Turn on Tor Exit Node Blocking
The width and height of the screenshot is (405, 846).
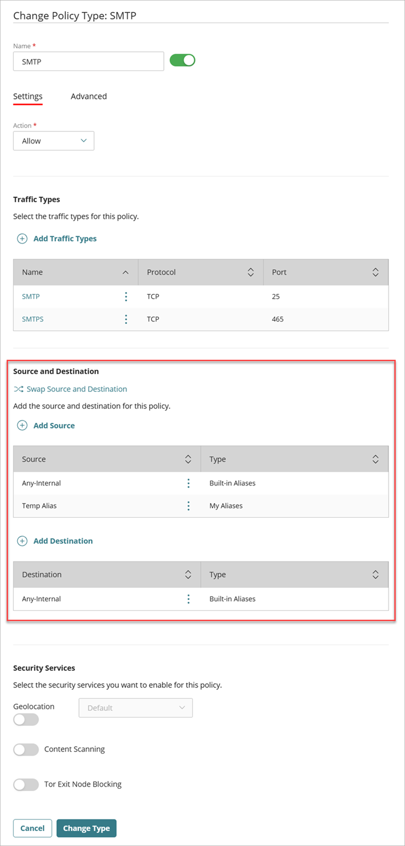coord(26,784)
